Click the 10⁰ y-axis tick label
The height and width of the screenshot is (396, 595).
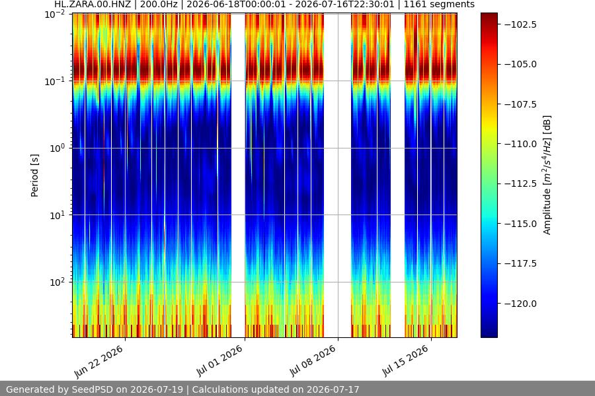pos(58,148)
